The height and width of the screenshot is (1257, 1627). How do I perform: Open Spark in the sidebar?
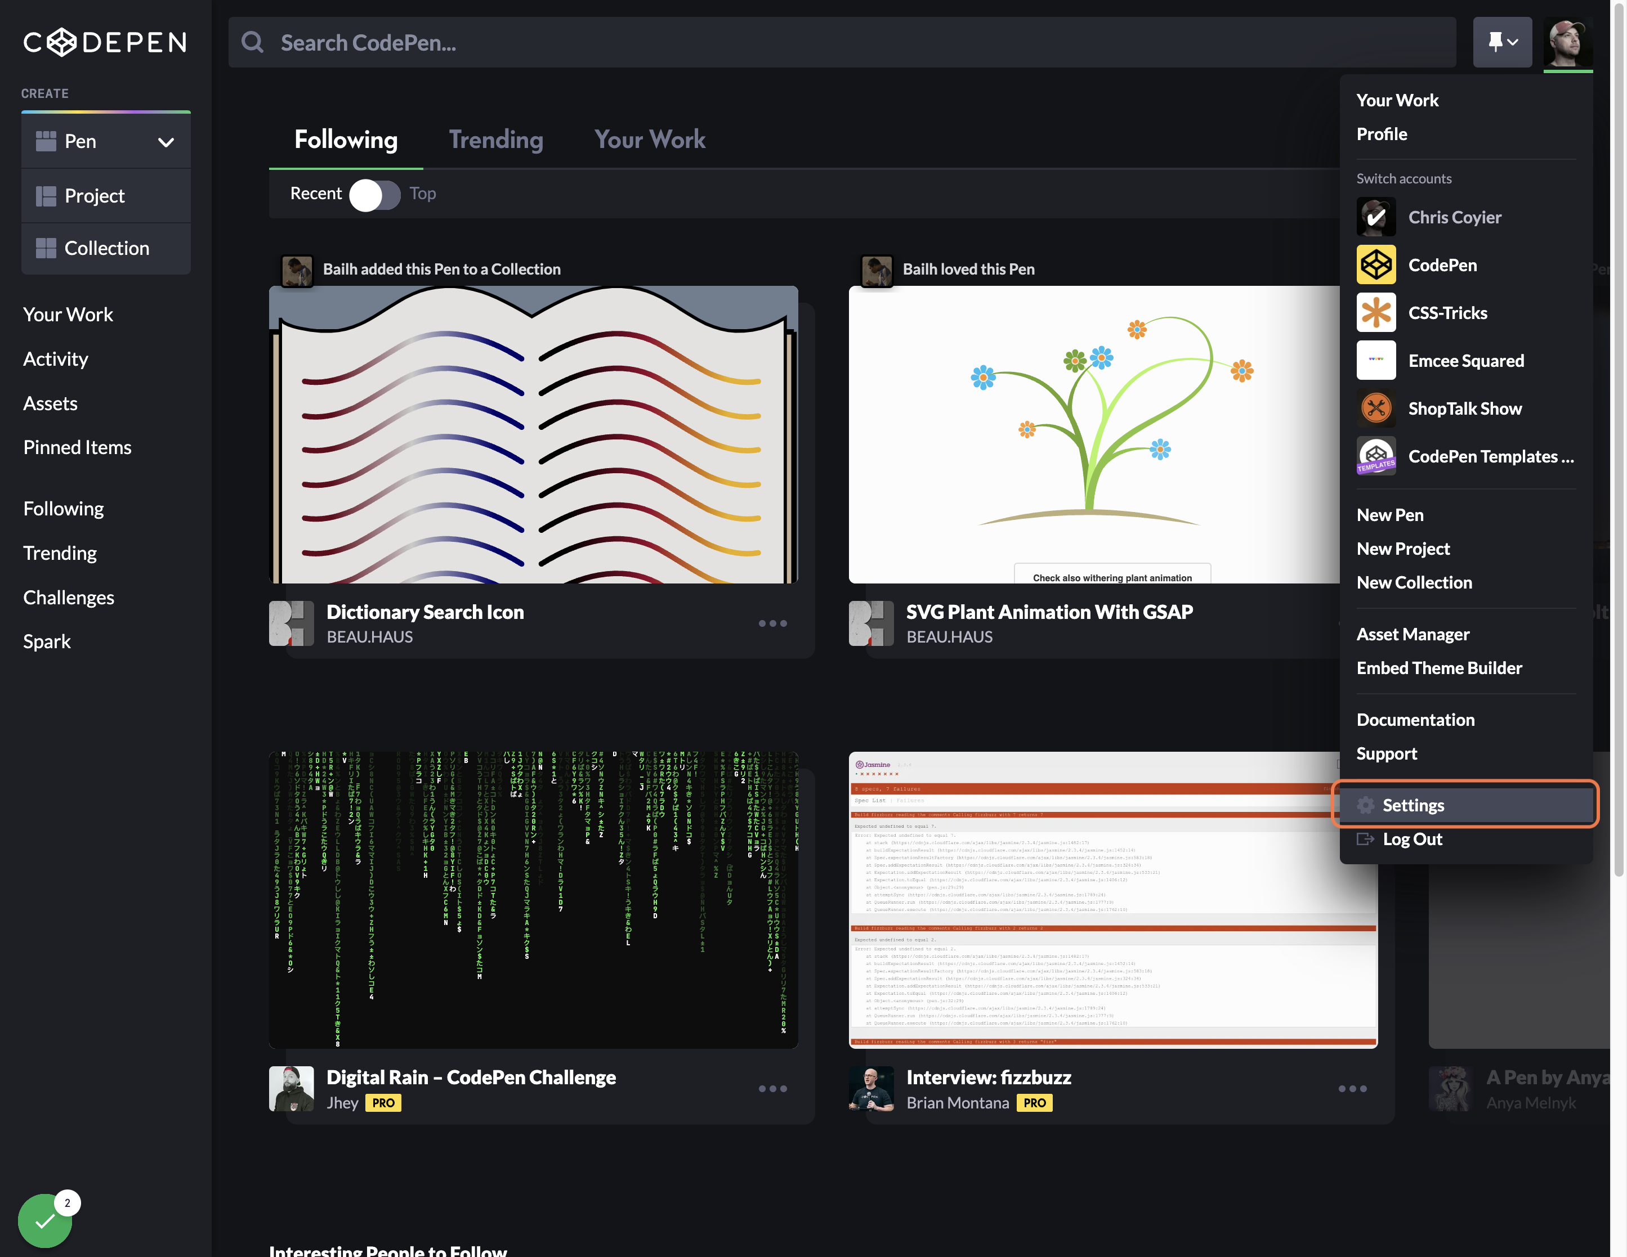tap(47, 641)
